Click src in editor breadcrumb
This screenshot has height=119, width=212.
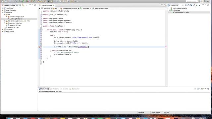coord(56,9)
